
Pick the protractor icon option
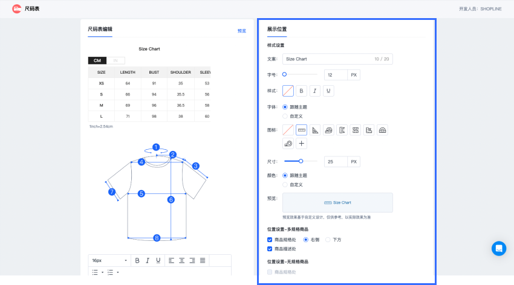382,130
